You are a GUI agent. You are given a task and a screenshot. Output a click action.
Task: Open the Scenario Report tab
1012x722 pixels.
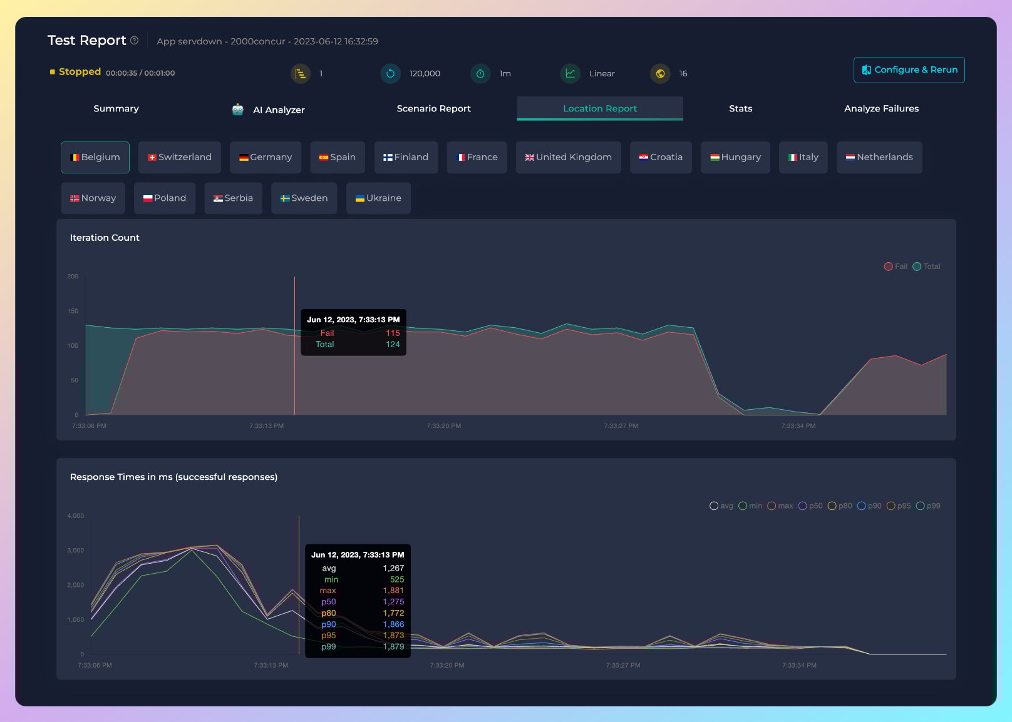click(x=434, y=108)
